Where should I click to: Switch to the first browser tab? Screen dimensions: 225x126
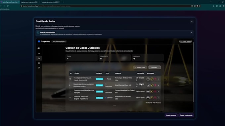[x=10, y=2]
